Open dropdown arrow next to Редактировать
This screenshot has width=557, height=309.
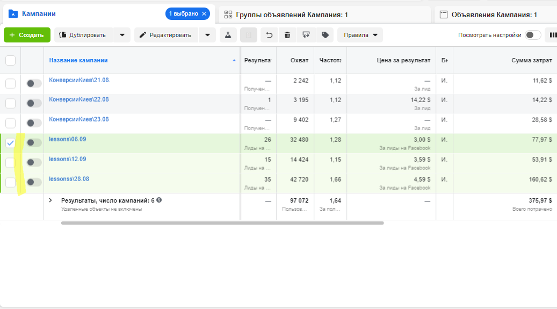pos(207,35)
